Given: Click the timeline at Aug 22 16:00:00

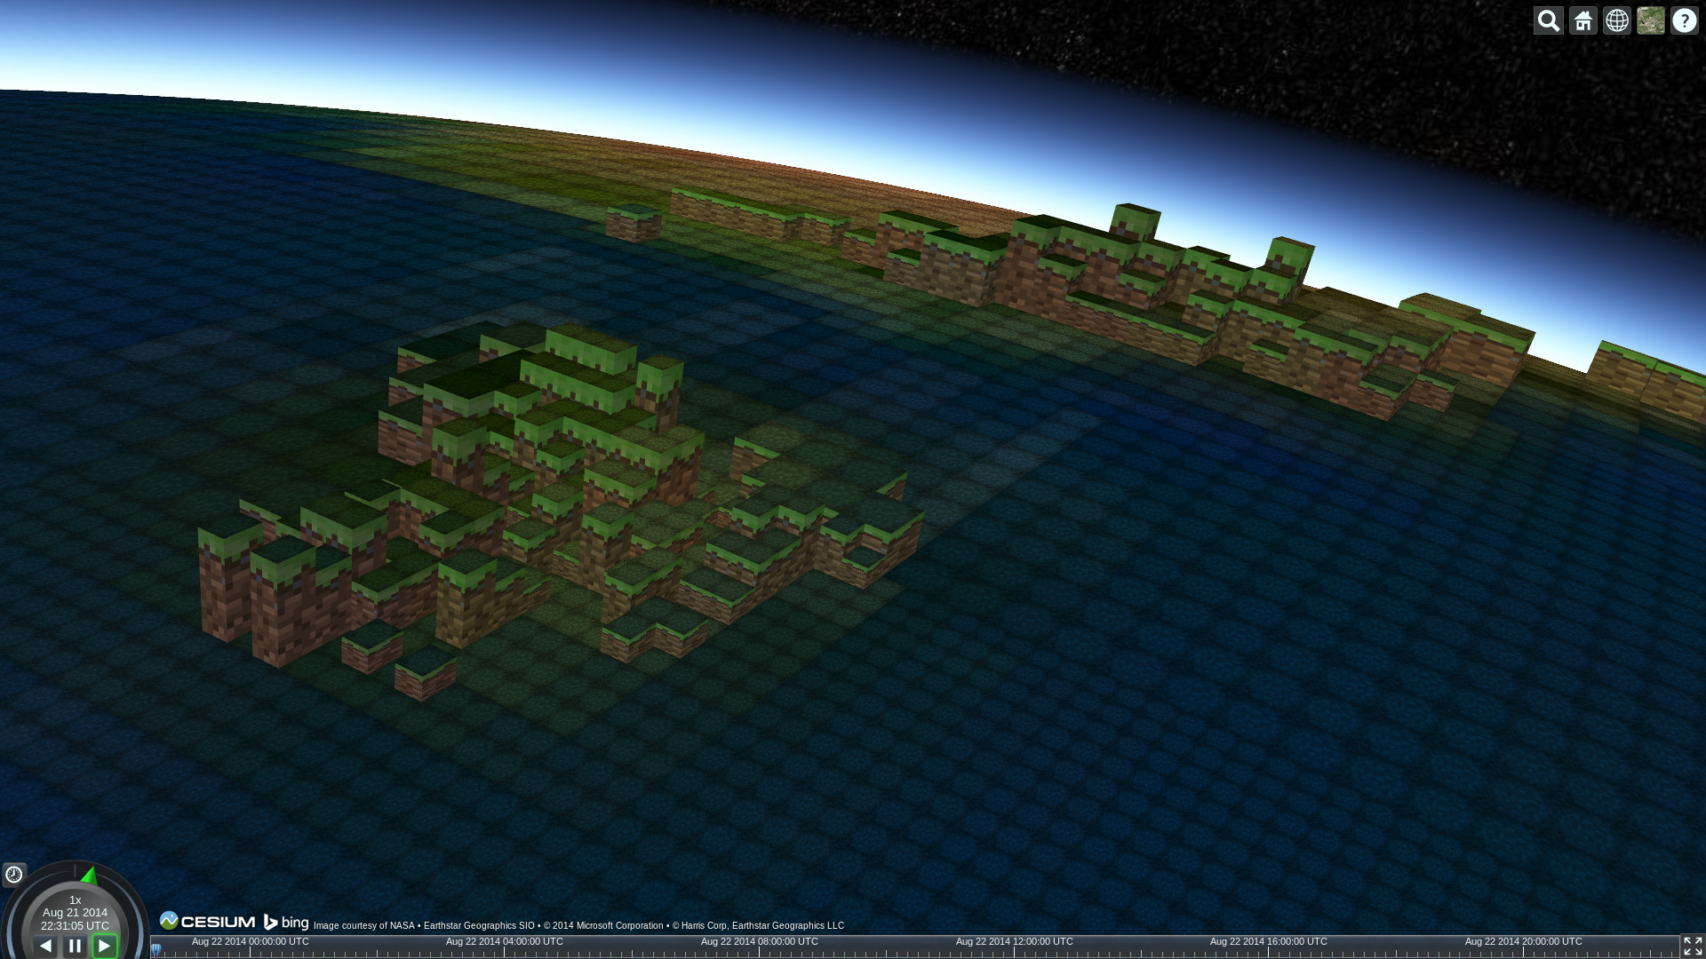Looking at the screenshot, I should 1268,949.
